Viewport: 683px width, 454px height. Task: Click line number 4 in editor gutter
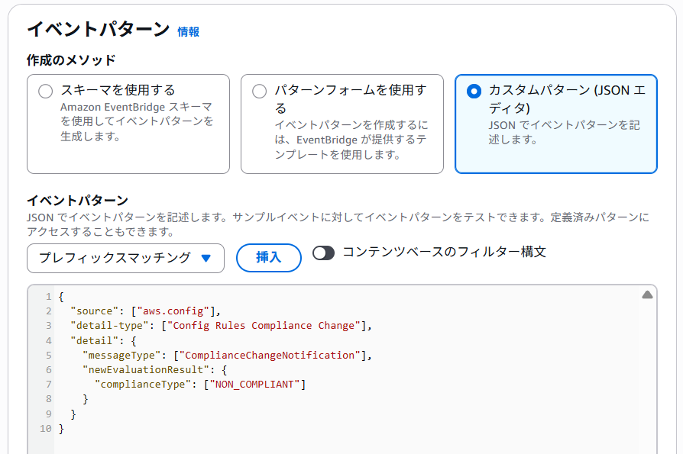[x=48, y=341]
